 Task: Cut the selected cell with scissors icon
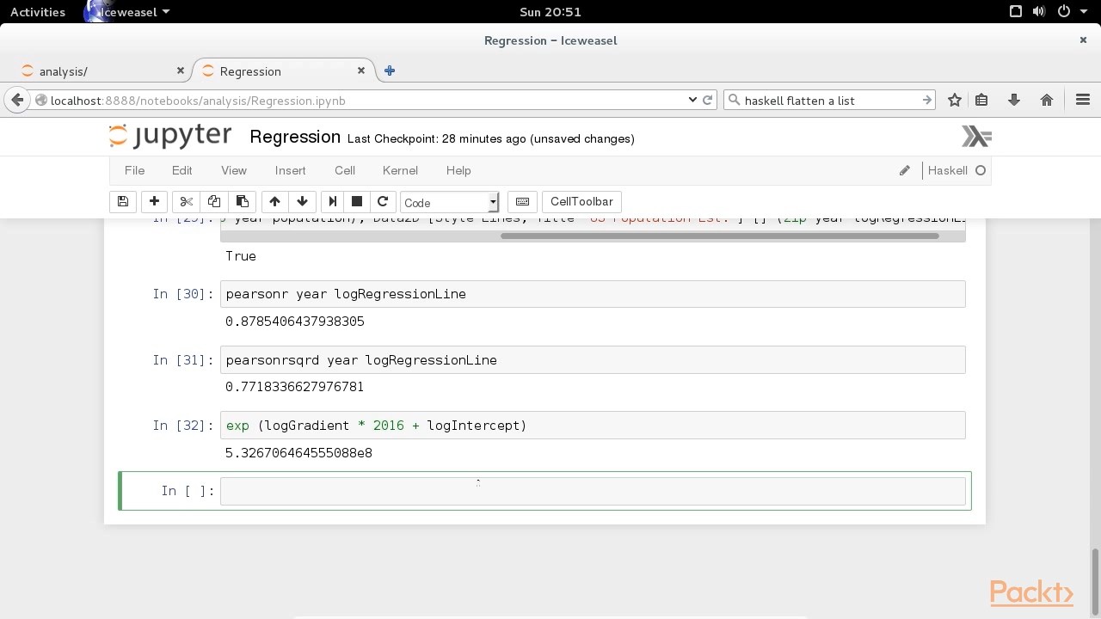pyautogui.click(x=186, y=201)
